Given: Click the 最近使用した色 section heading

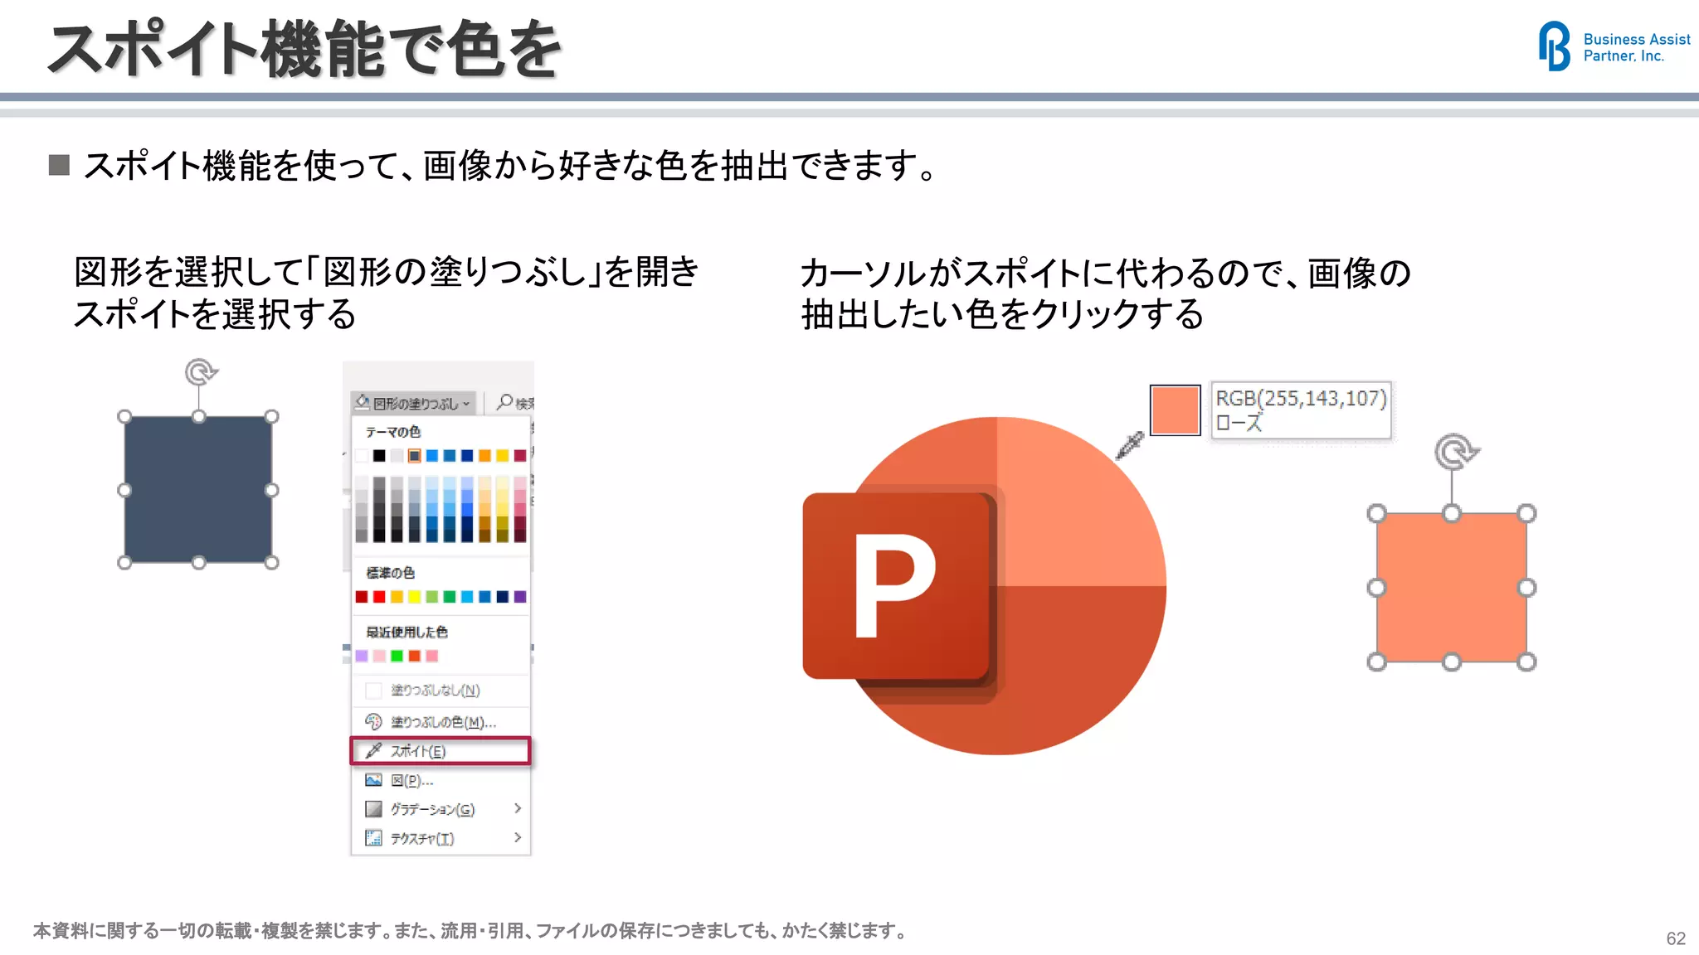Looking at the screenshot, I should 406,632.
